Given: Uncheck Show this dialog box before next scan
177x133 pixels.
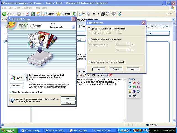Looking at the screenshot, I should tap(11, 92).
